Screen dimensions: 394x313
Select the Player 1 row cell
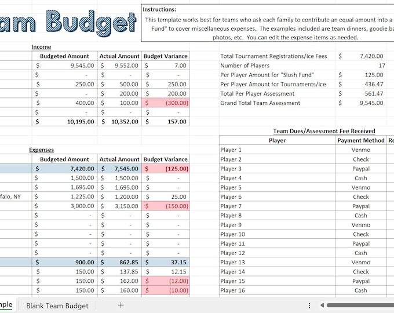point(277,150)
